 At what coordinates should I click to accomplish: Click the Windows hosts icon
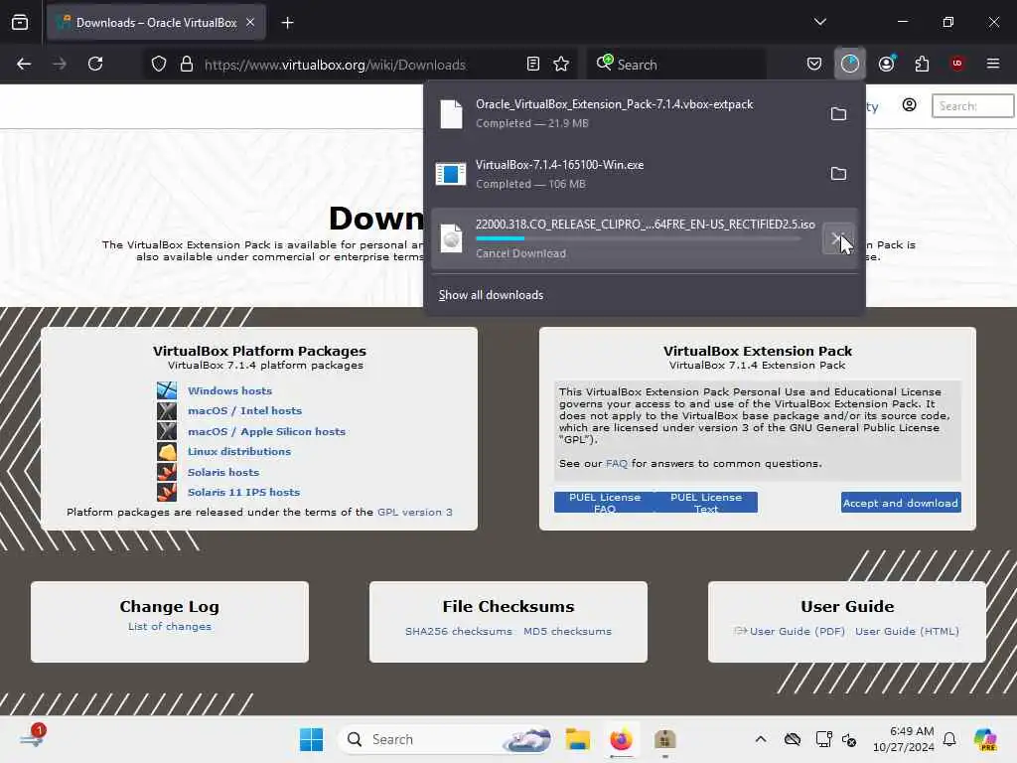(167, 390)
